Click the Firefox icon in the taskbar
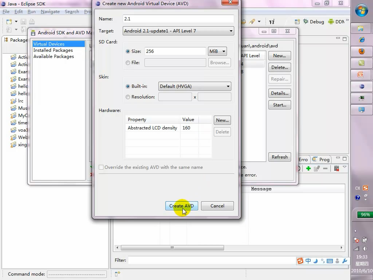Screen dimensions: 373x280 pyautogui.click(x=361, y=51)
